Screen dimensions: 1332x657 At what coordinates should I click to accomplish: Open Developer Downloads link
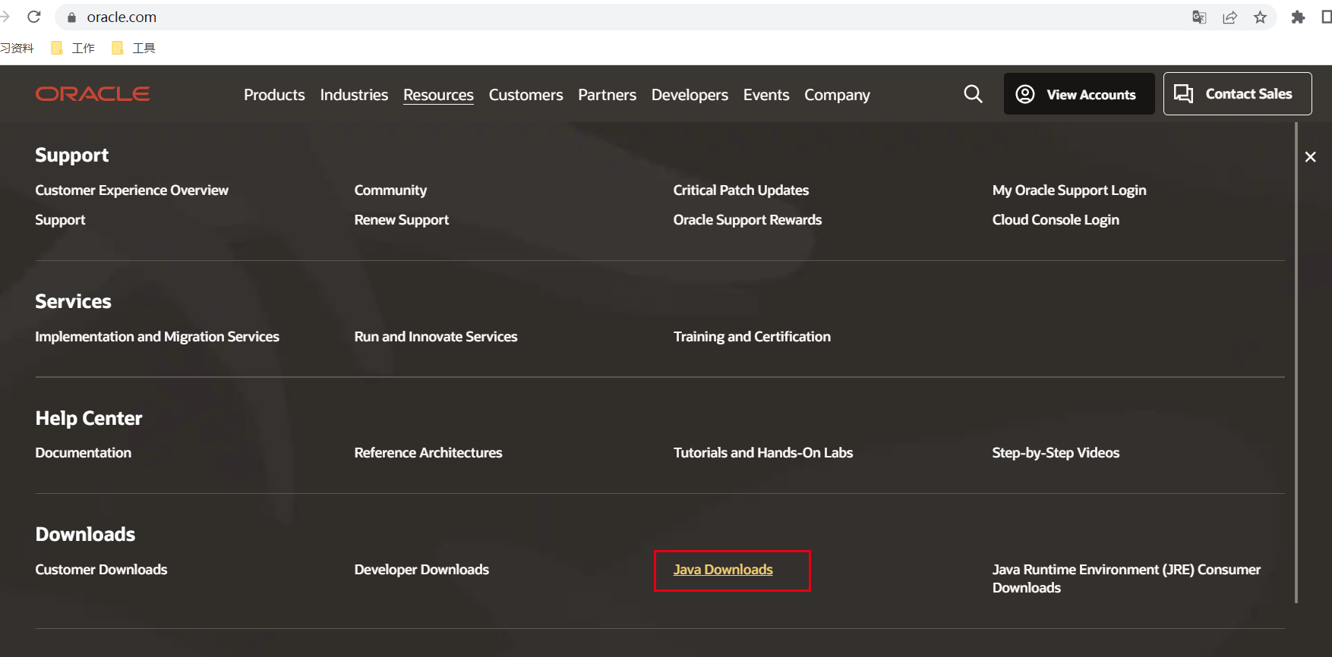tap(421, 570)
